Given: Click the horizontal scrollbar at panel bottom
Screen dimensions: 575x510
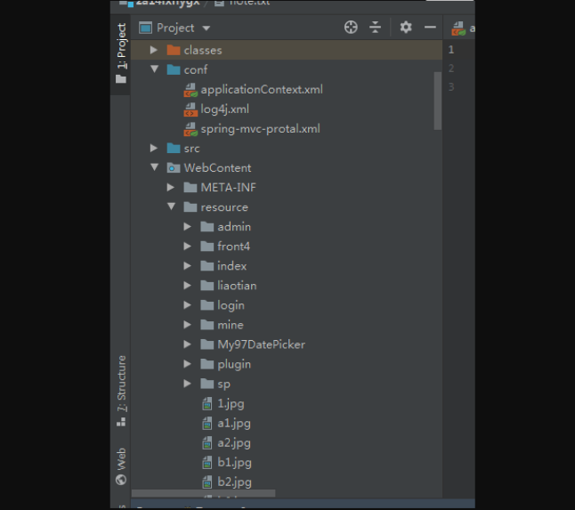Looking at the screenshot, I should click(204, 493).
